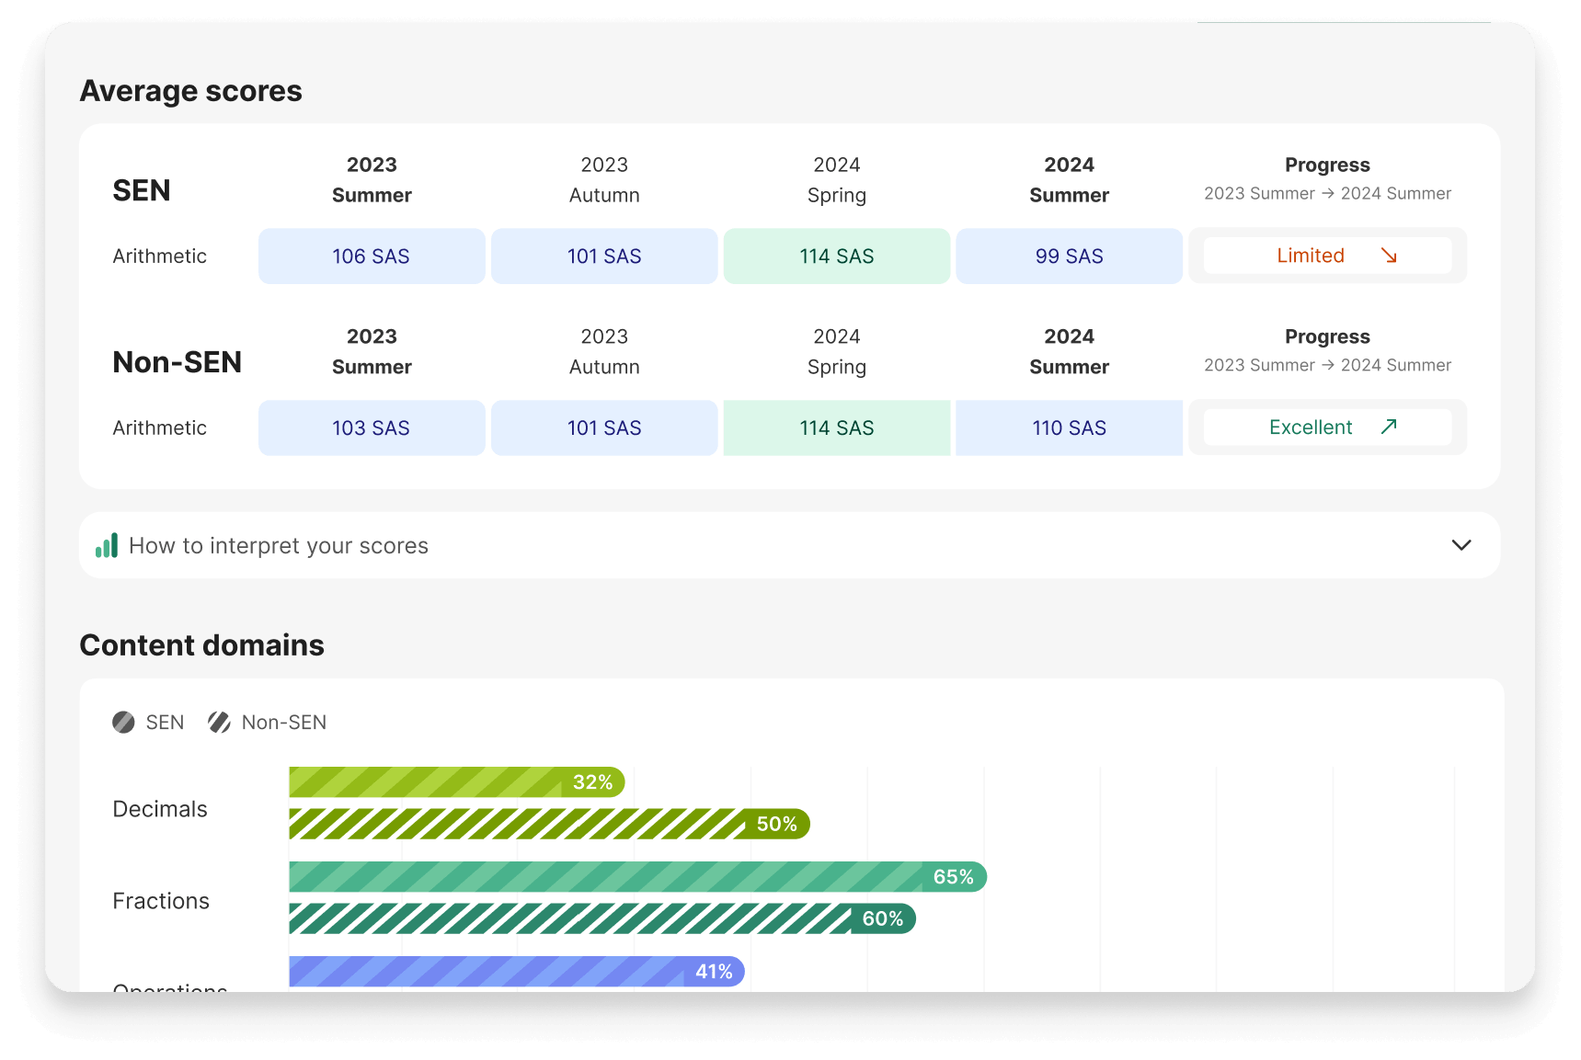Toggle the SEN legend label

[x=165, y=723]
